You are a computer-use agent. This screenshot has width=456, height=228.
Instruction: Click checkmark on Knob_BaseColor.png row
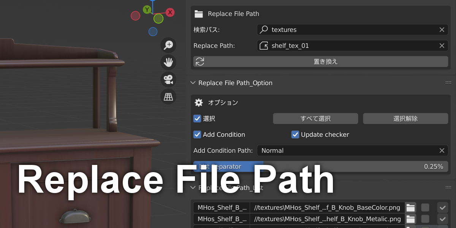coord(442,207)
